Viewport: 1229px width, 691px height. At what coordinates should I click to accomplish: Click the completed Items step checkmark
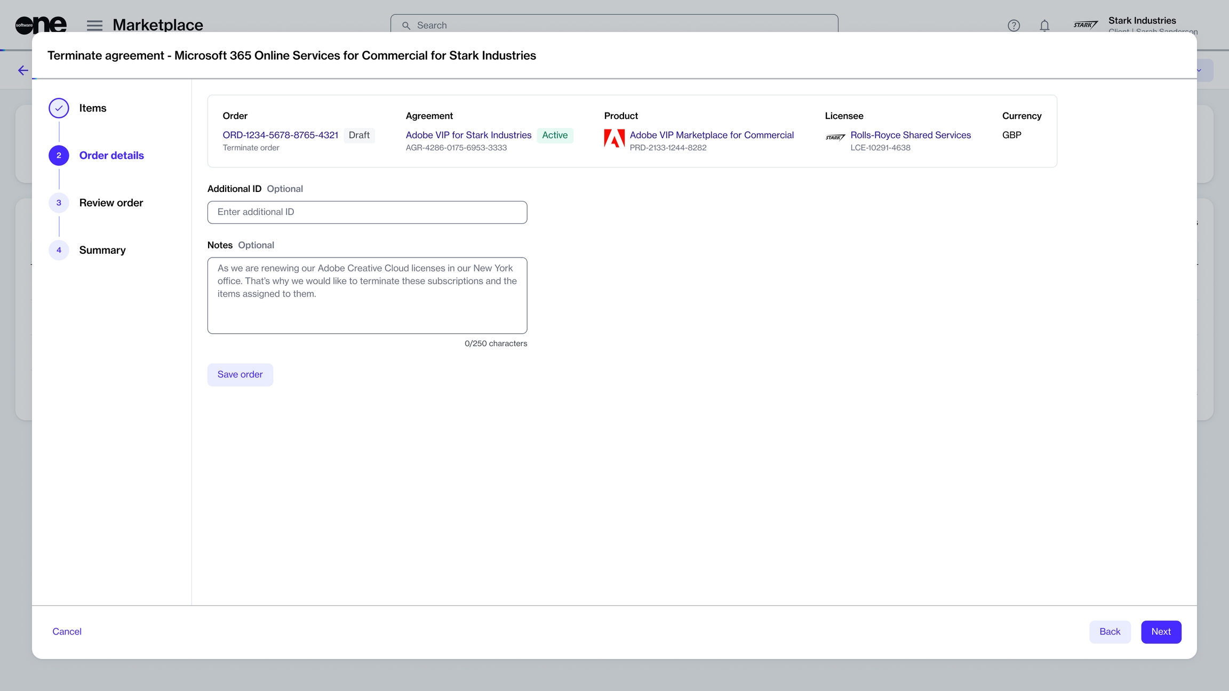59,108
